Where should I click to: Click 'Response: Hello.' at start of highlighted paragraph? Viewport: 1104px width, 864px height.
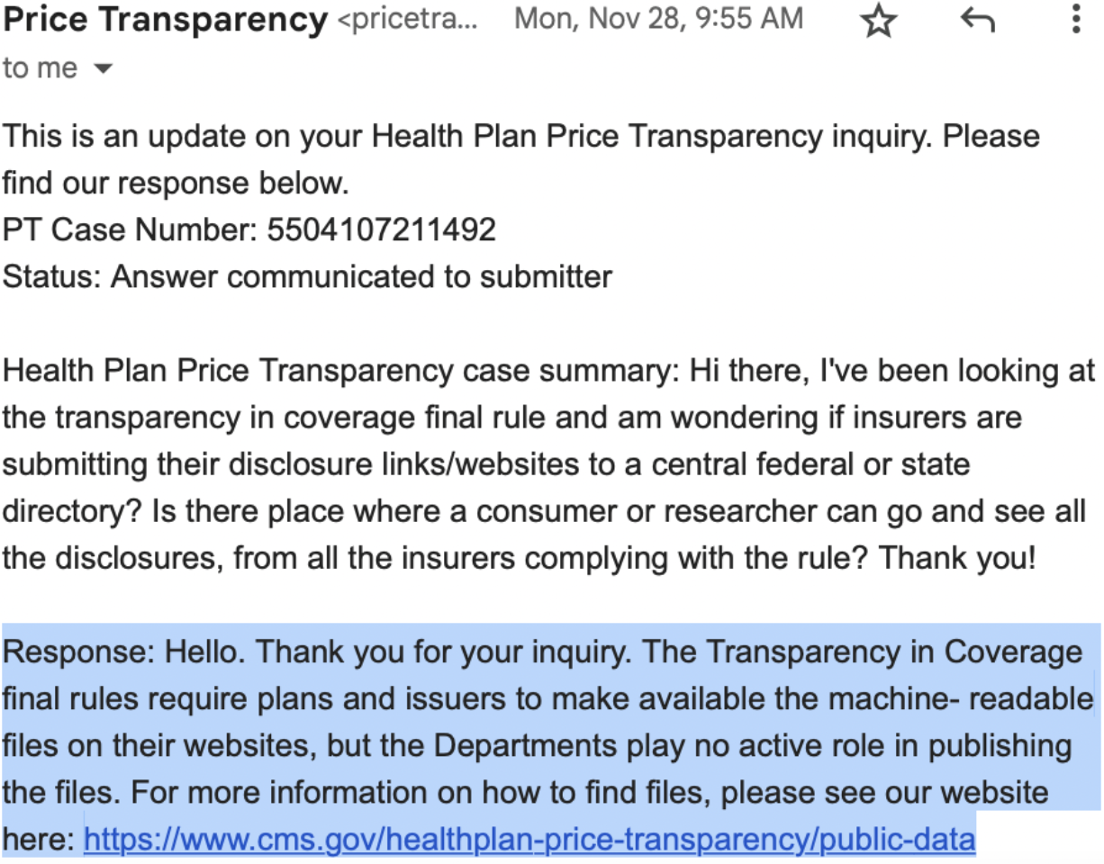(121, 652)
